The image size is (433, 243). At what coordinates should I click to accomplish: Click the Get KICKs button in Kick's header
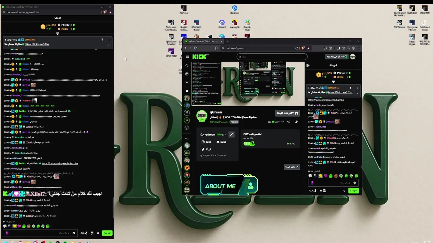tap(337, 57)
